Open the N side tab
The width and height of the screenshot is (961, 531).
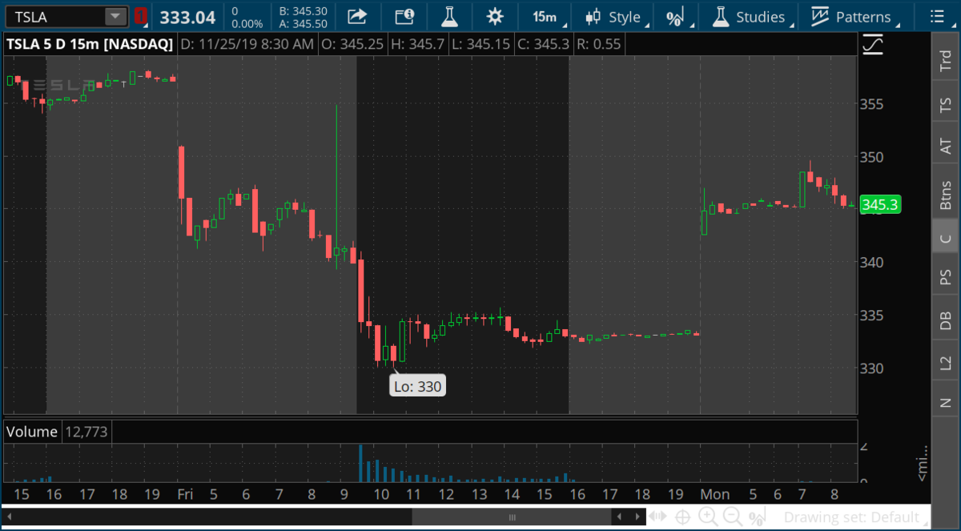click(x=946, y=403)
